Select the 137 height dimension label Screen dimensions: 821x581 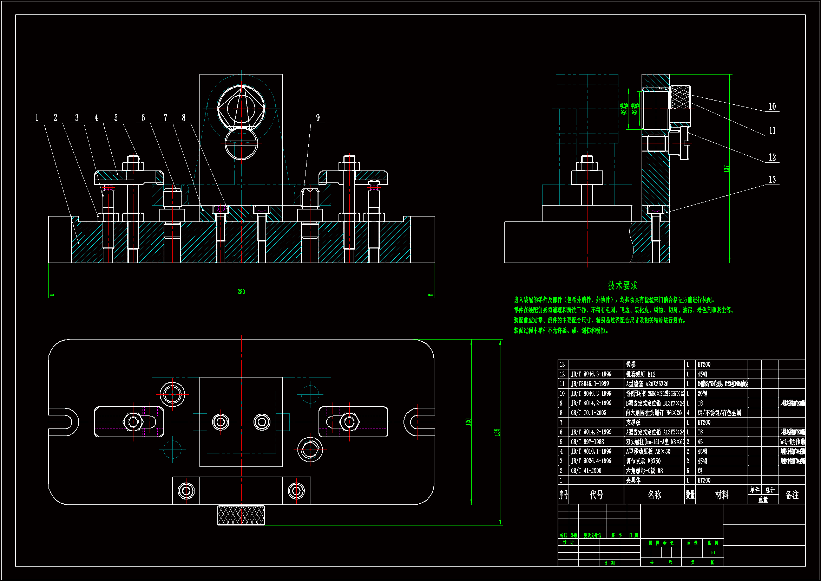point(726,169)
